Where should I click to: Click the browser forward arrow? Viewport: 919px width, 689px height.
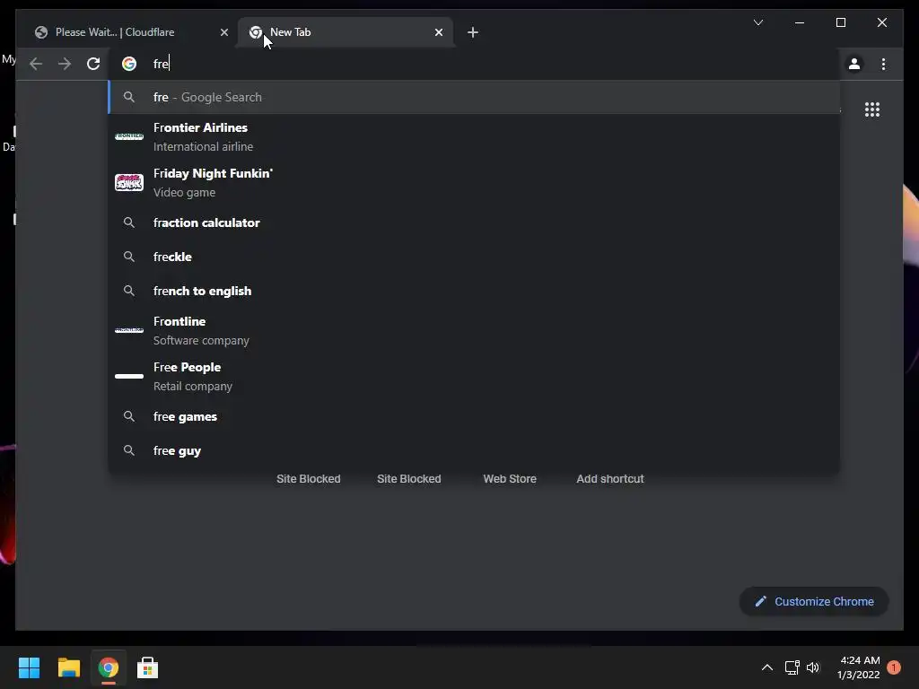click(65, 64)
